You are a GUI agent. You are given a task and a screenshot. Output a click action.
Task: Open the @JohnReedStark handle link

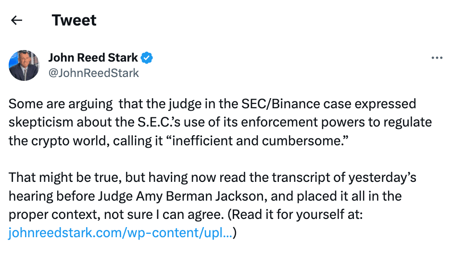click(94, 73)
